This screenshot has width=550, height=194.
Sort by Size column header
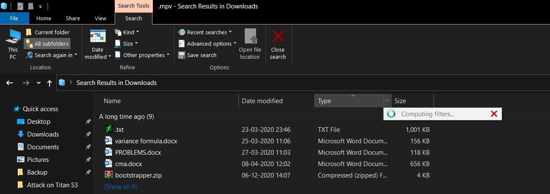(x=412, y=101)
